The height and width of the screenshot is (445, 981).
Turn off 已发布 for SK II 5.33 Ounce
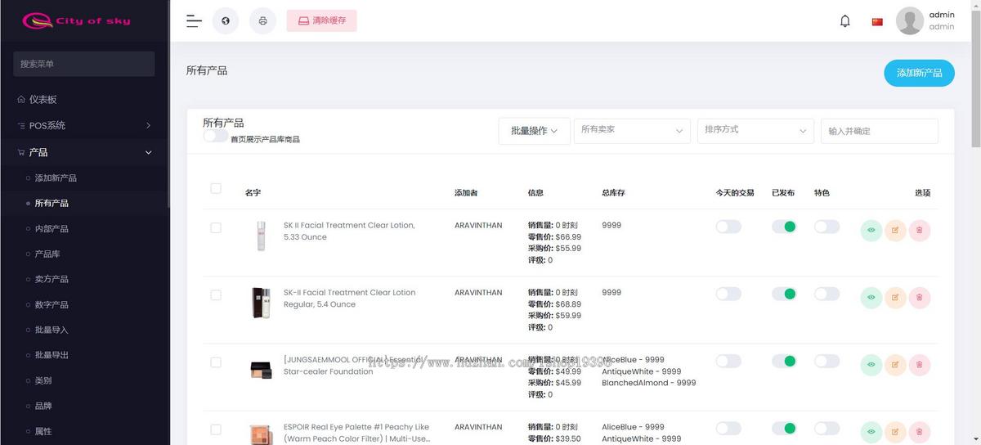(784, 227)
